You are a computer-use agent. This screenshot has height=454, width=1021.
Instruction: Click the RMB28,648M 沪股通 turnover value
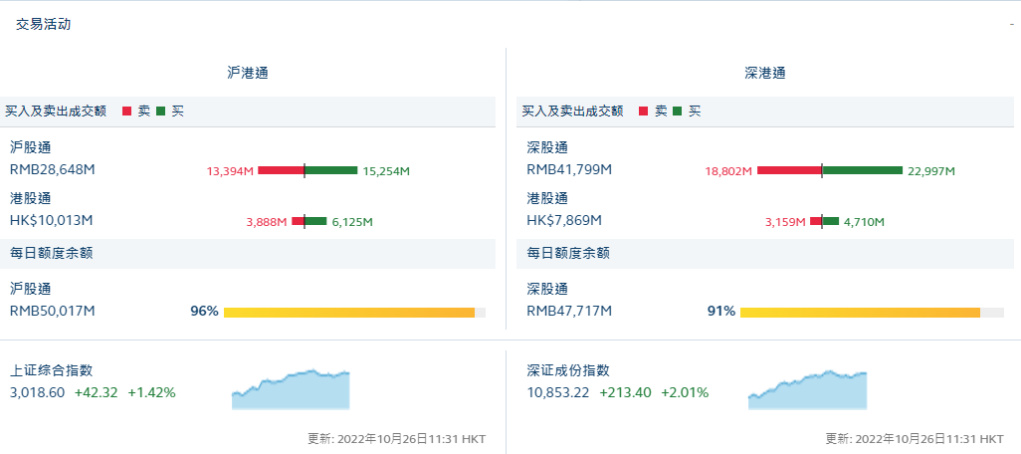click(x=53, y=169)
